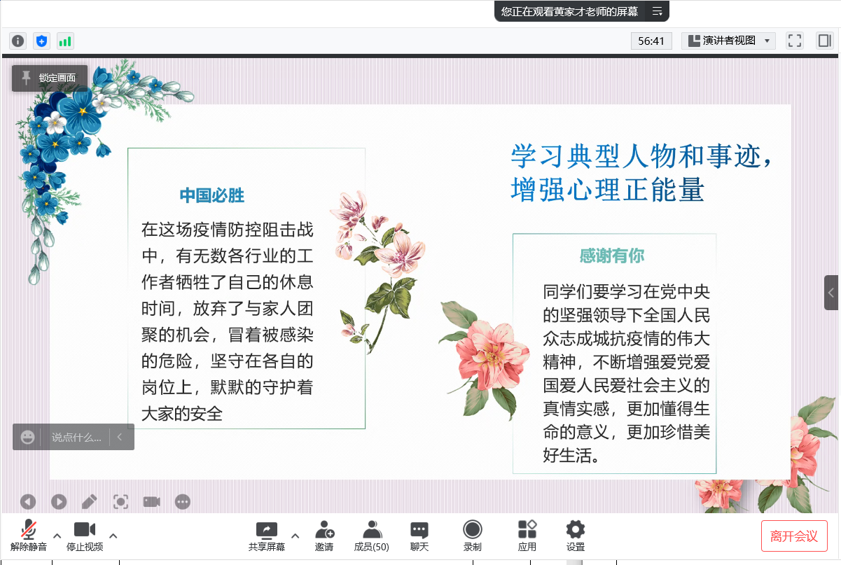The image size is (841, 565).
Task: Toggle 锁定画面 pin on shared screen
Action: click(x=50, y=78)
